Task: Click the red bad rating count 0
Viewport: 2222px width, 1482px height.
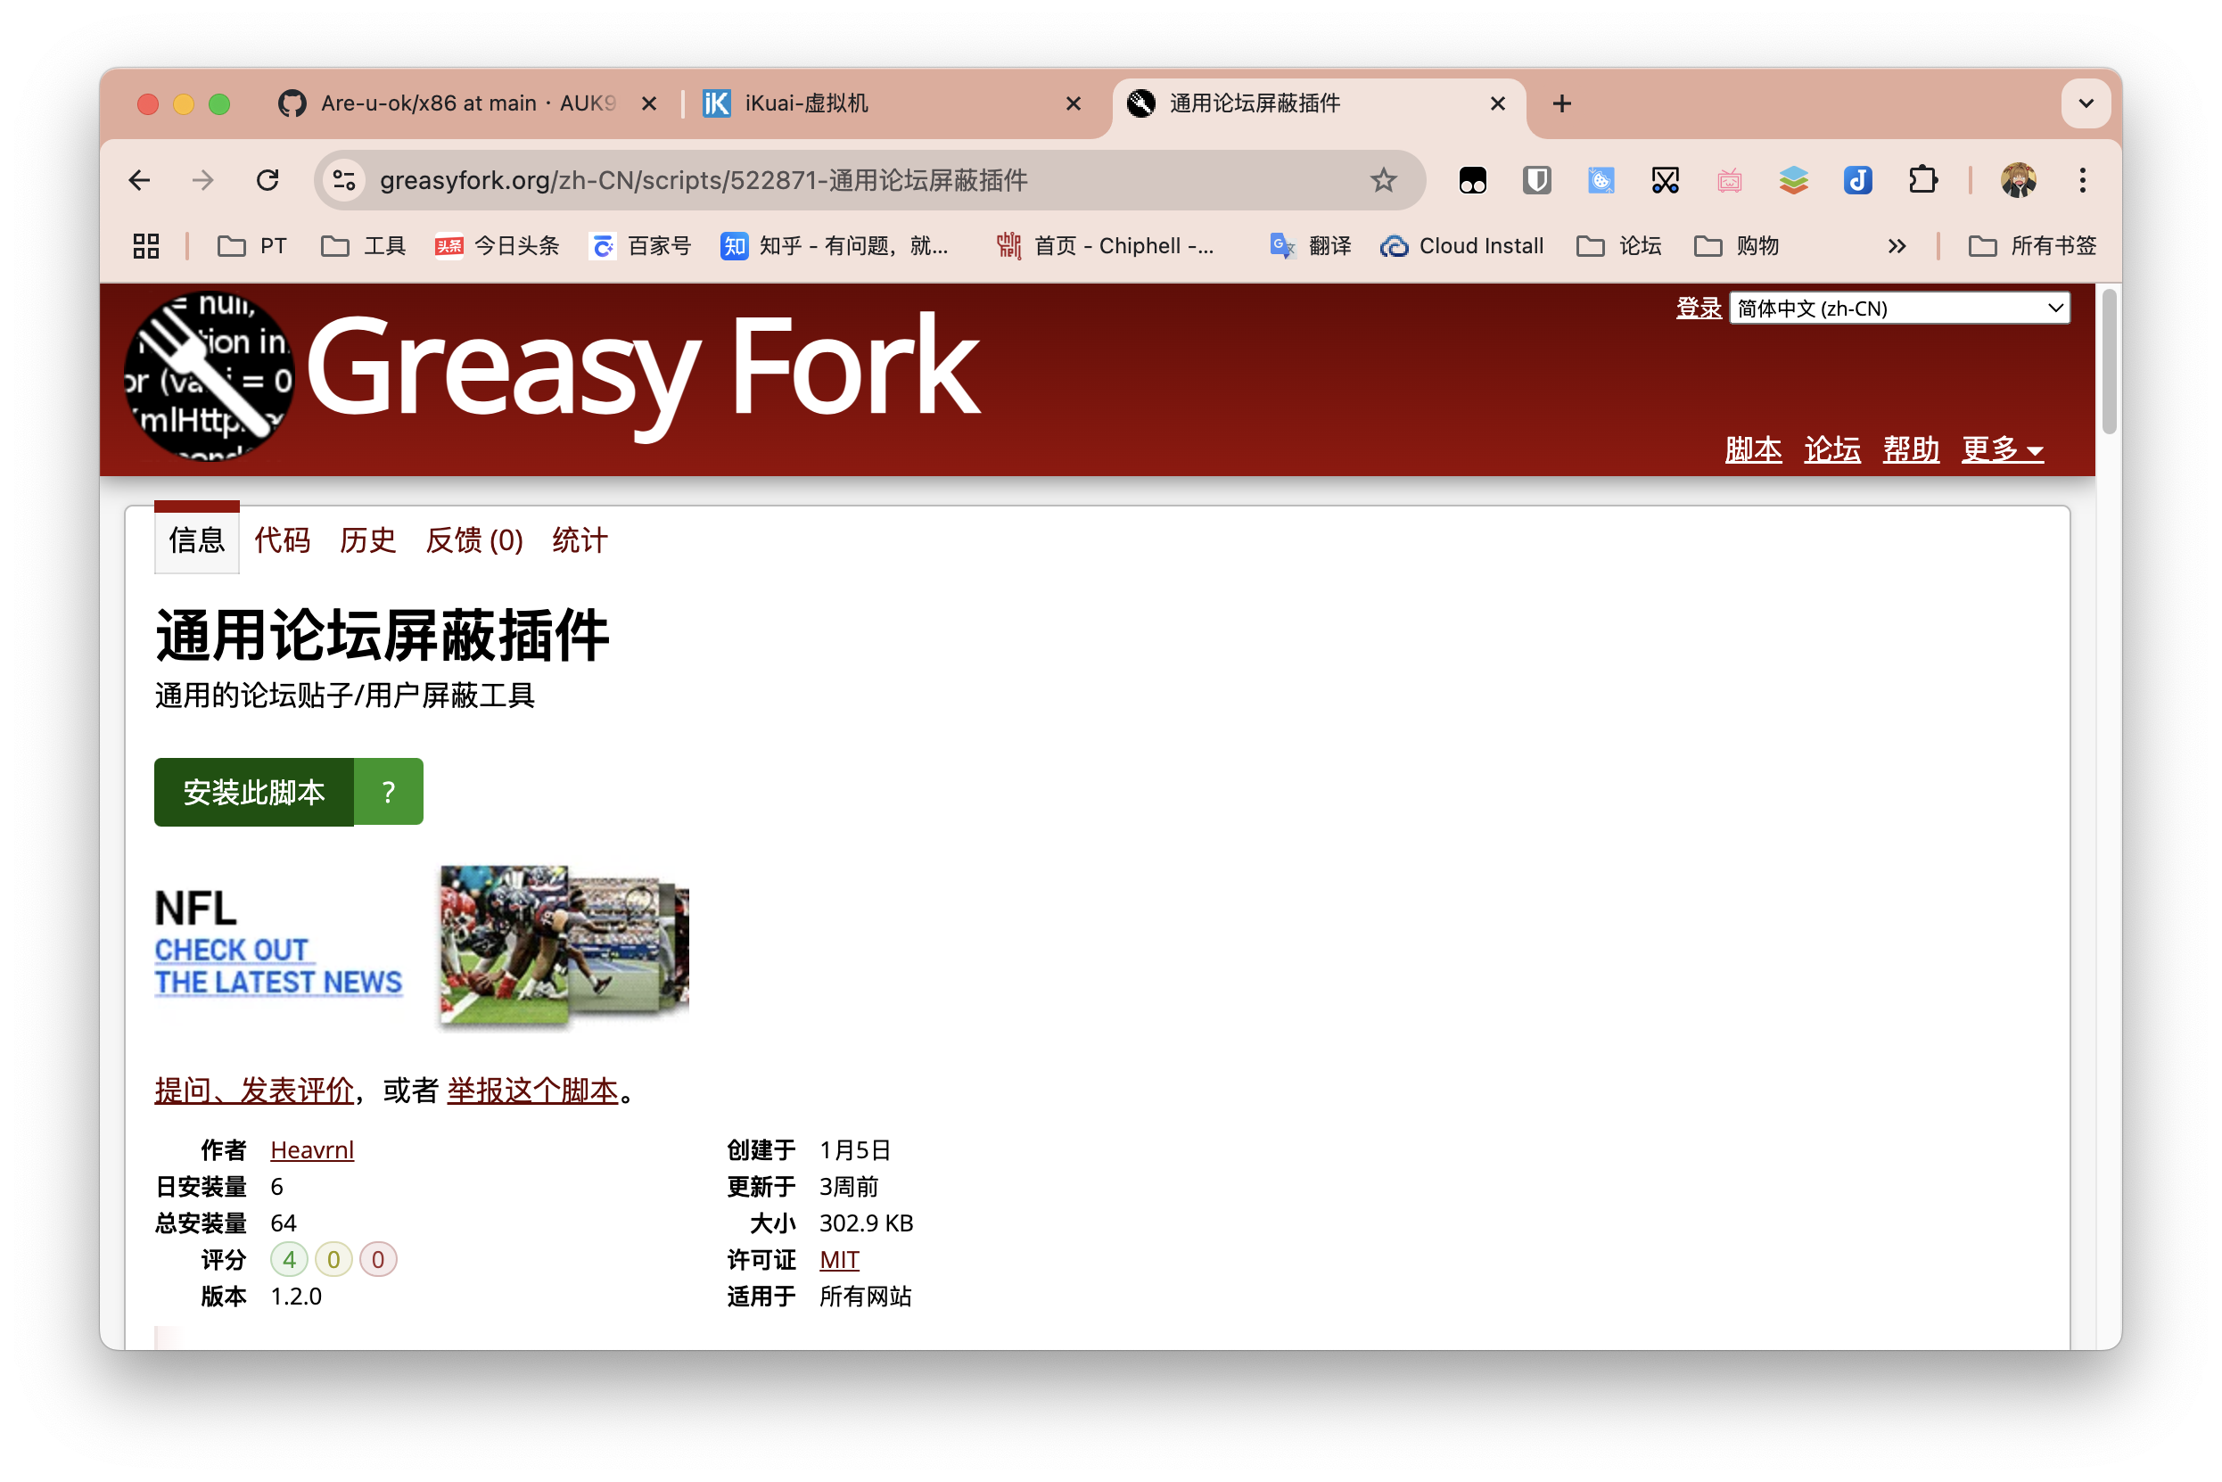Action: tap(378, 1259)
